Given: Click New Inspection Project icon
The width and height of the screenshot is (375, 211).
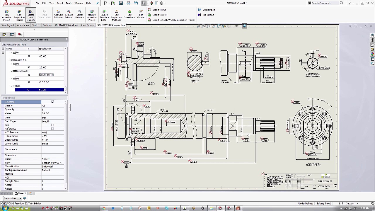Looking at the screenshot, I should click(7, 15).
